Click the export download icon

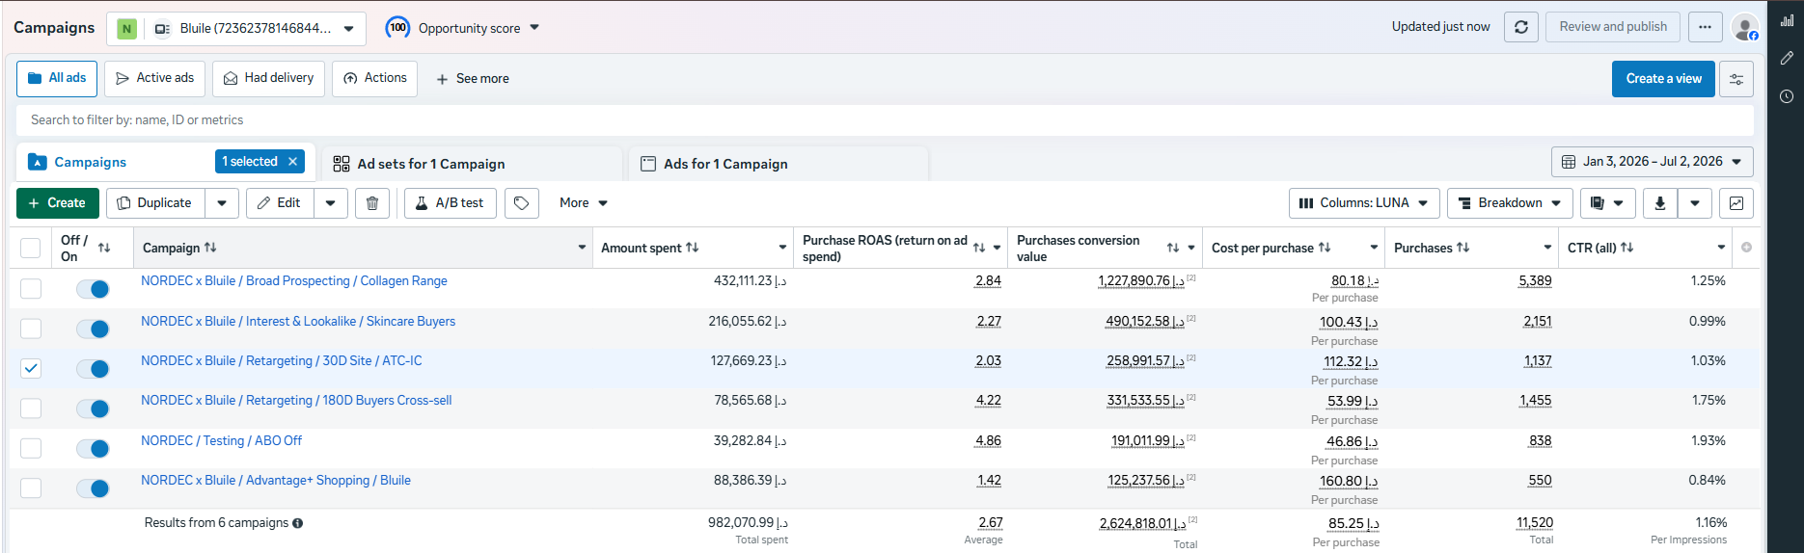point(1660,203)
